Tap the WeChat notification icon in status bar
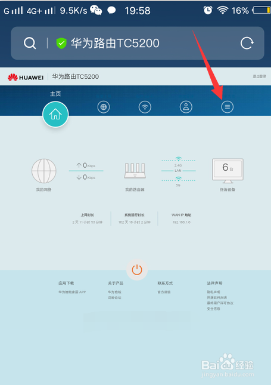The width and height of the screenshot is (271, 385). pyautogui.click(x=96, y=10)
